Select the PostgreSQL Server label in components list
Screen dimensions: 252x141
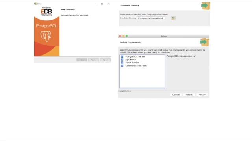[135, 56]
